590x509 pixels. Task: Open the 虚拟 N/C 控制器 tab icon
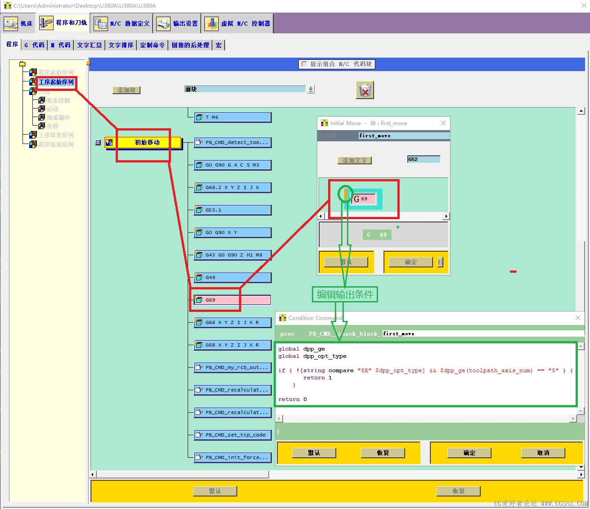tap(212, 23)
